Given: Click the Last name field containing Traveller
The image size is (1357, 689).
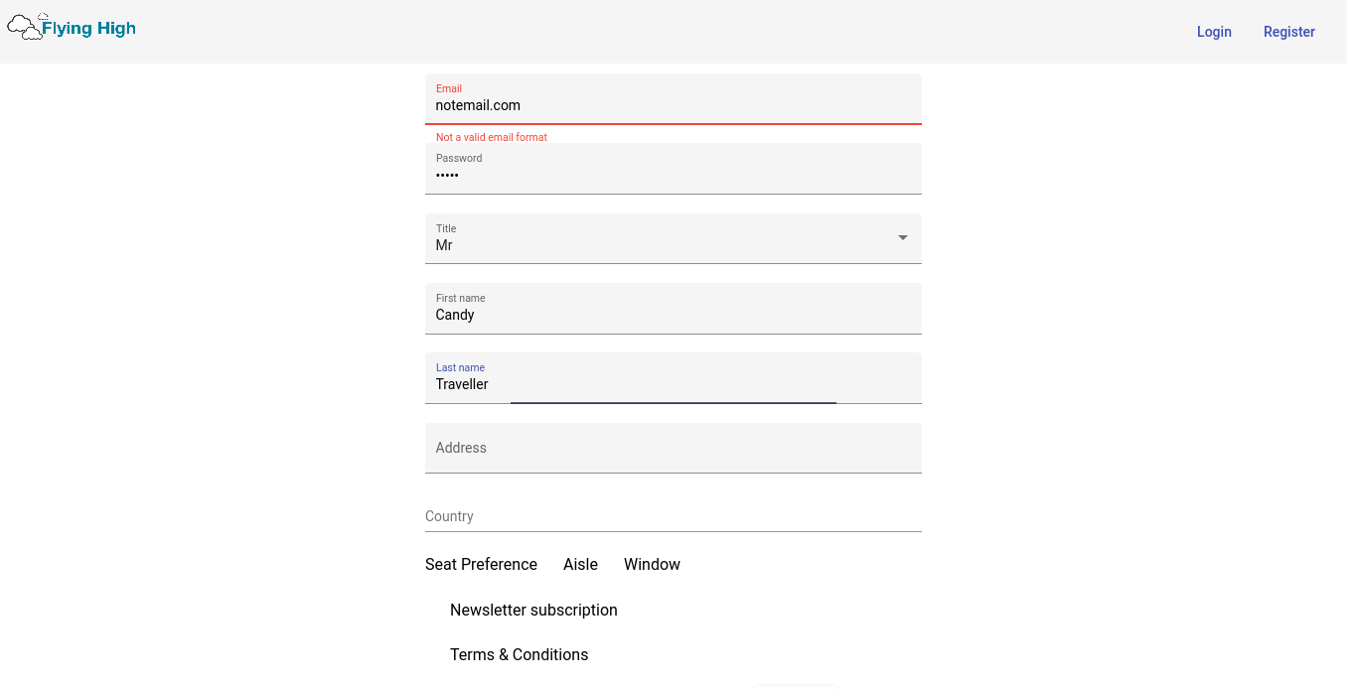Looking at the screenshot, I should pos(674,378).
